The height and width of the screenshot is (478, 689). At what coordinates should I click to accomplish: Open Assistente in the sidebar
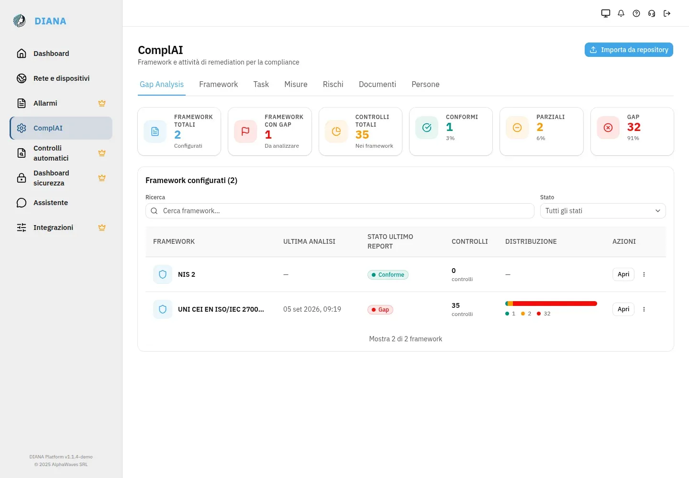pos(61,203)
